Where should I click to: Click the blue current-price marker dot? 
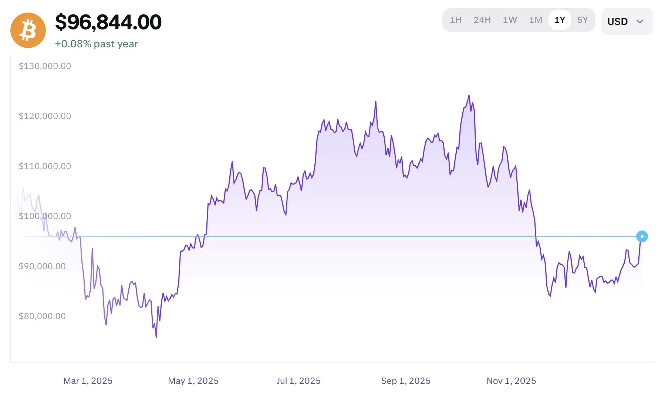click(x=642, y=236)
